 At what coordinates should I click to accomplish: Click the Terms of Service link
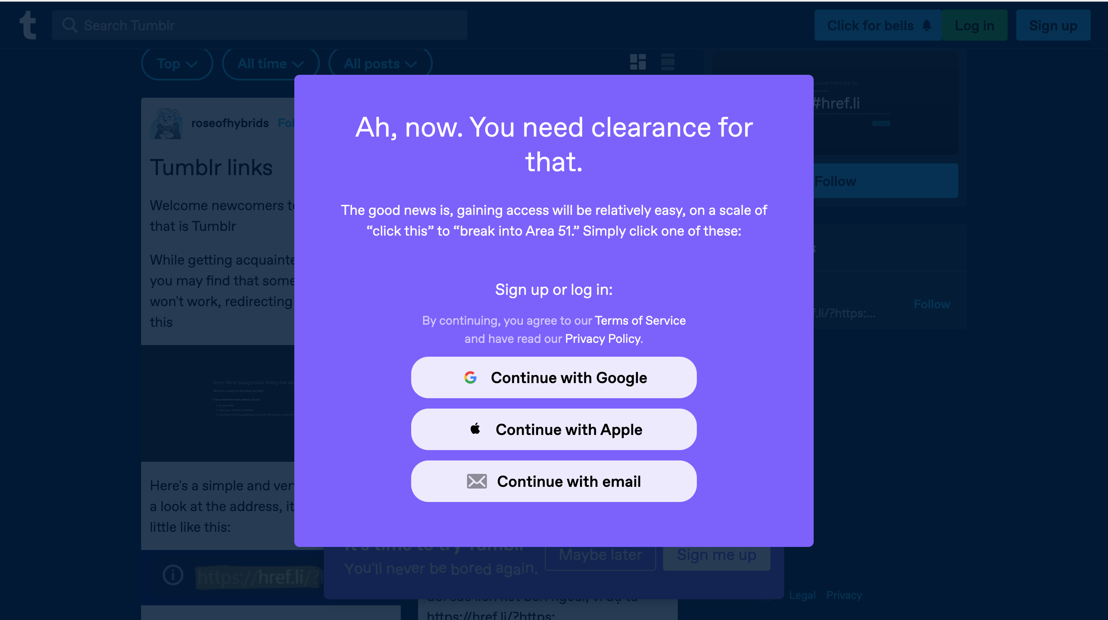tap(640, 320)
